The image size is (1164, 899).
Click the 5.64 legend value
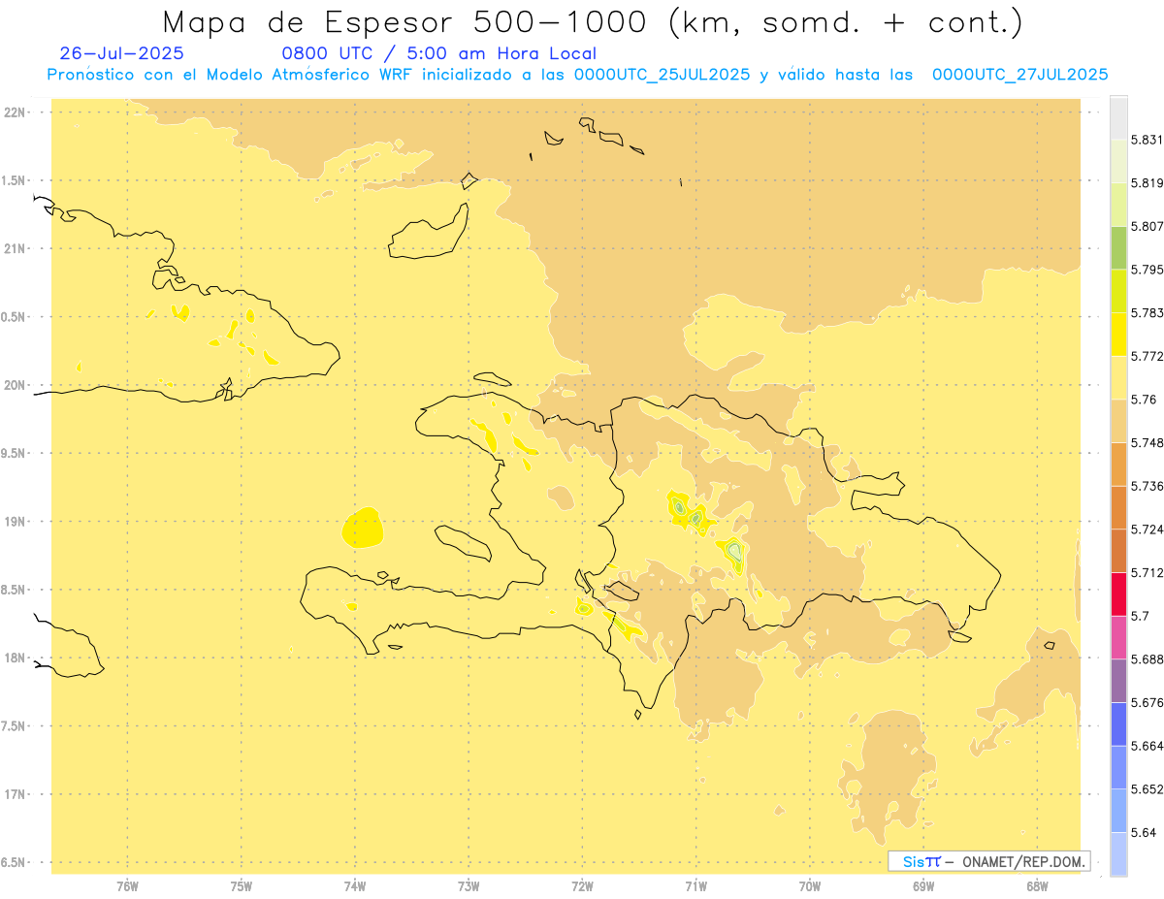(x=1144, y=833)
